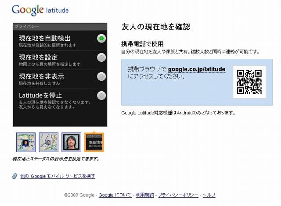View the third thumbnail with man's portrait
Image resolution: width=281 pixels, height=206 pixels.
(x=71, y=142)
